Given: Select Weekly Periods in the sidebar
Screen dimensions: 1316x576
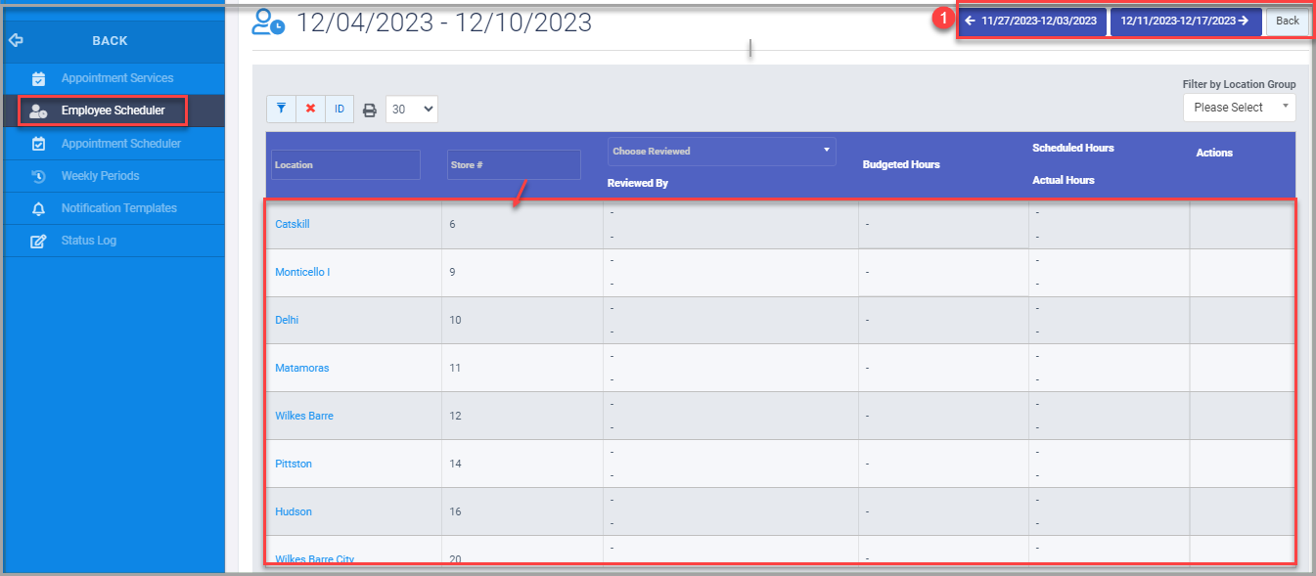Looking at the screenshot, I should (98, 175).
